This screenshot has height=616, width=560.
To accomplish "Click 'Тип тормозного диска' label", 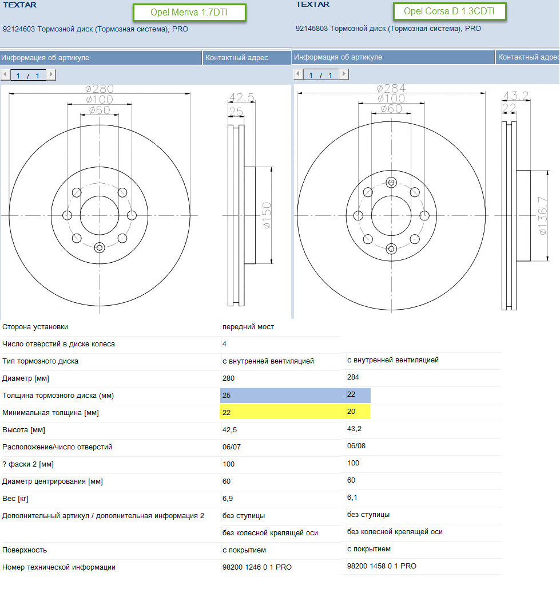I will (40, 361).
